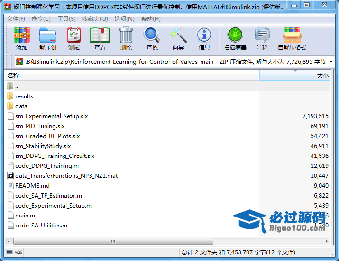Open the 向导 (Wizard) wand icon
The width and height of the screenshot is (339, 261).
[x=178, y=35]
